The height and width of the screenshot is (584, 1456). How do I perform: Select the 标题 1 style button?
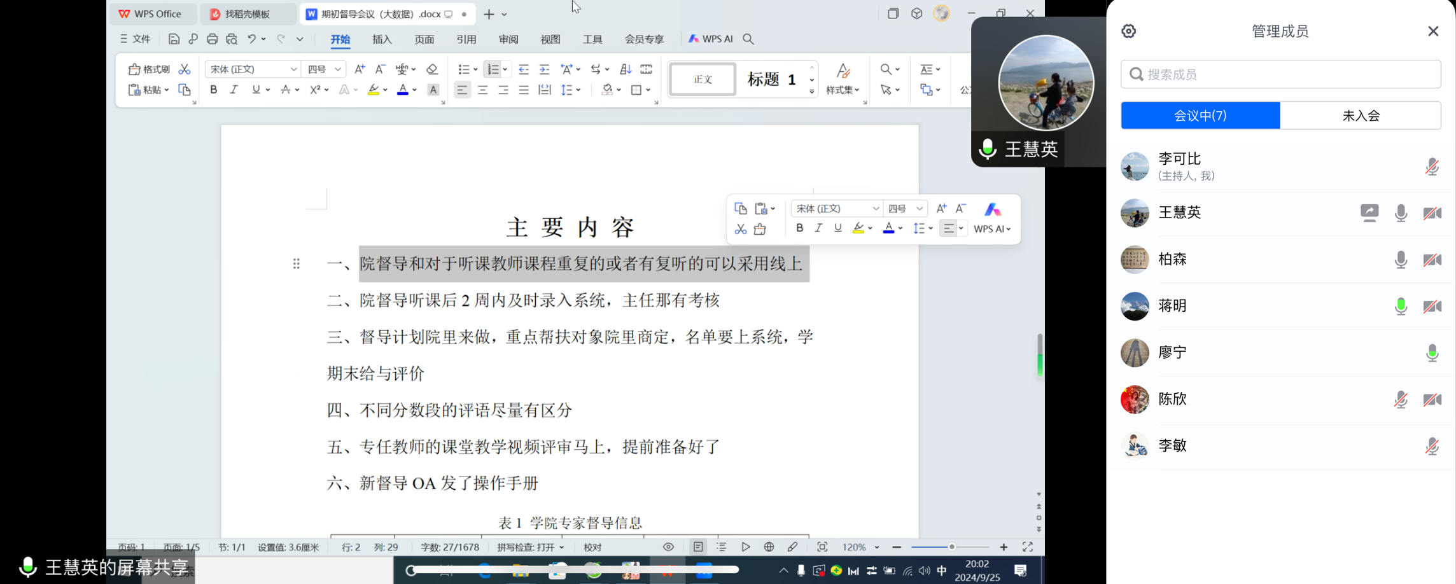771,80
